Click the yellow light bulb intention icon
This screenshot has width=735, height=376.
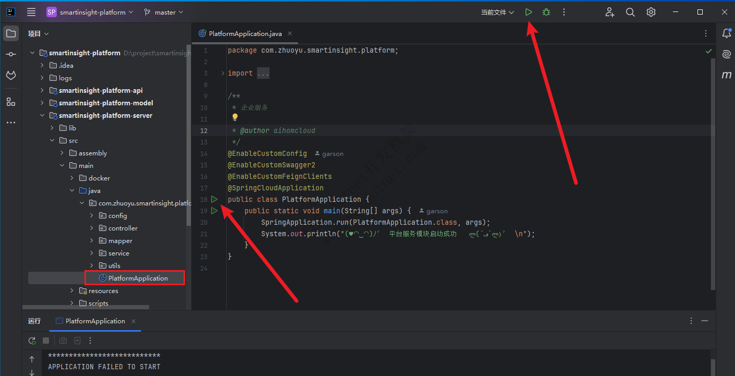[235, 118]
